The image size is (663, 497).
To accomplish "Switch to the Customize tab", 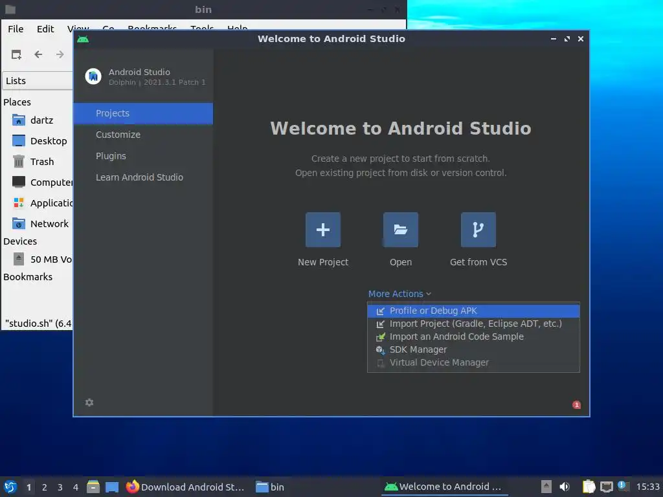I will 143,135.
